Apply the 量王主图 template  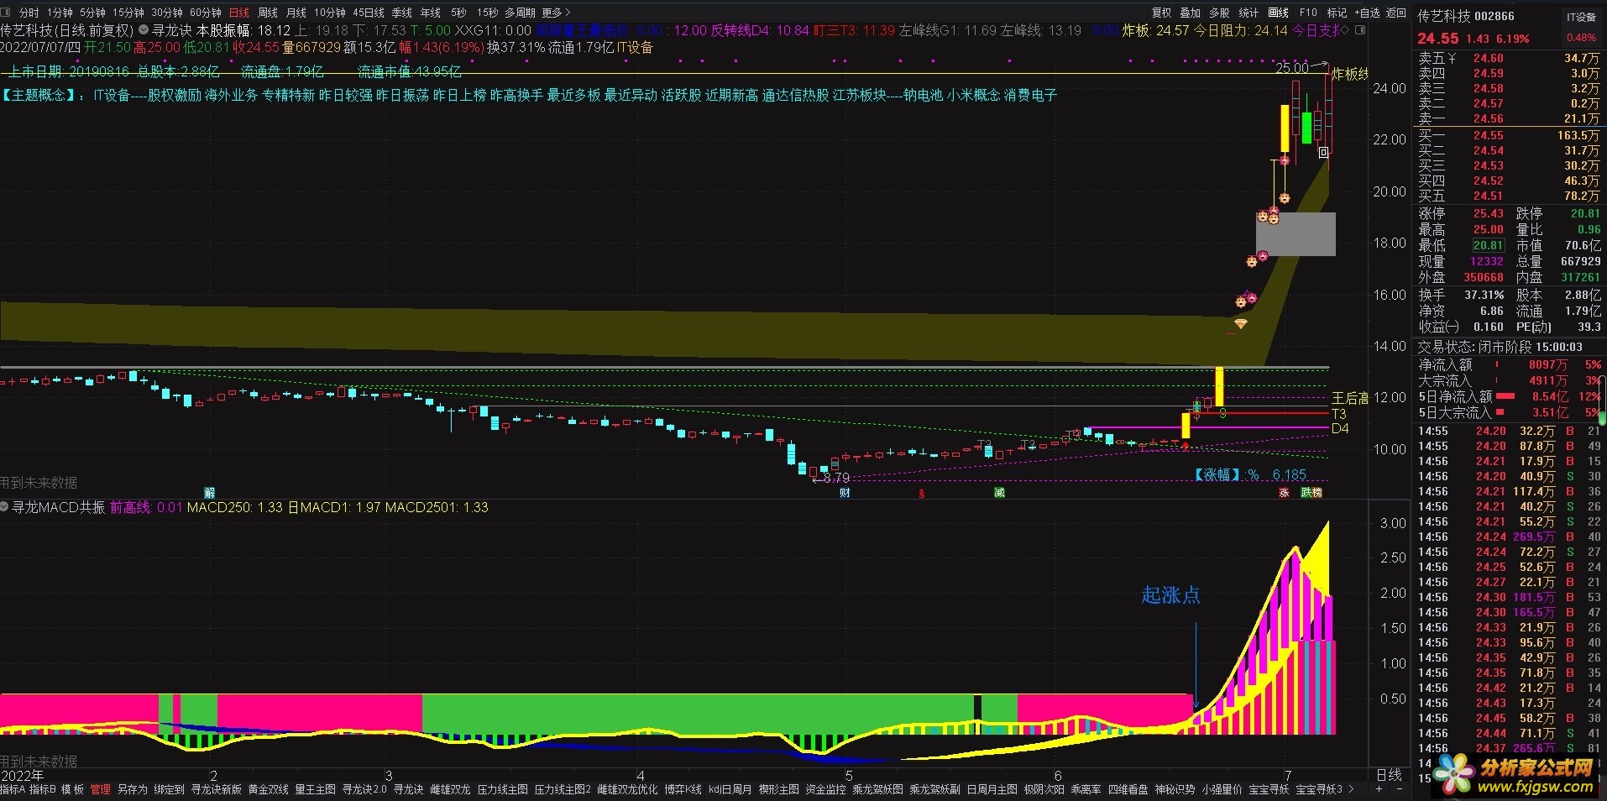(316, 789)
